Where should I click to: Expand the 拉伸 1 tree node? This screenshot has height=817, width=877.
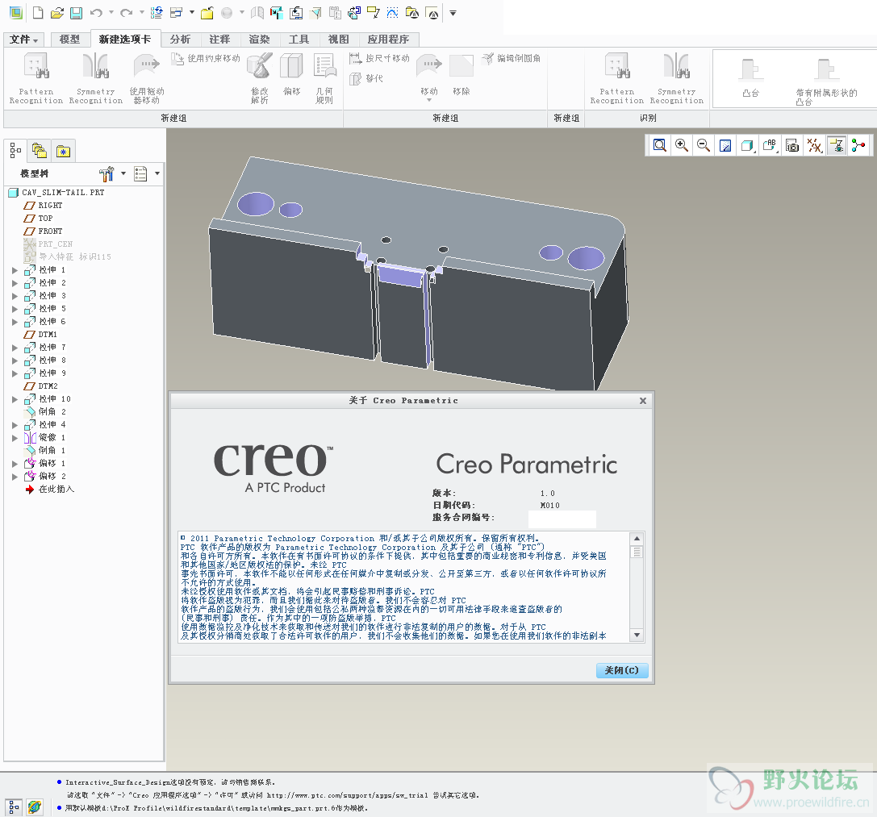(15, 270)
